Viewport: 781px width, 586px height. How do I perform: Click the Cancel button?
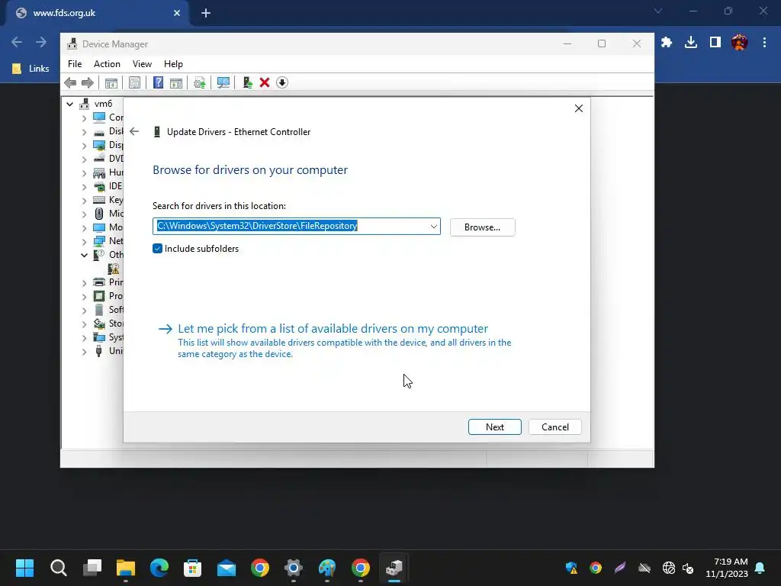pyautogui.click(x=555, y=427)
